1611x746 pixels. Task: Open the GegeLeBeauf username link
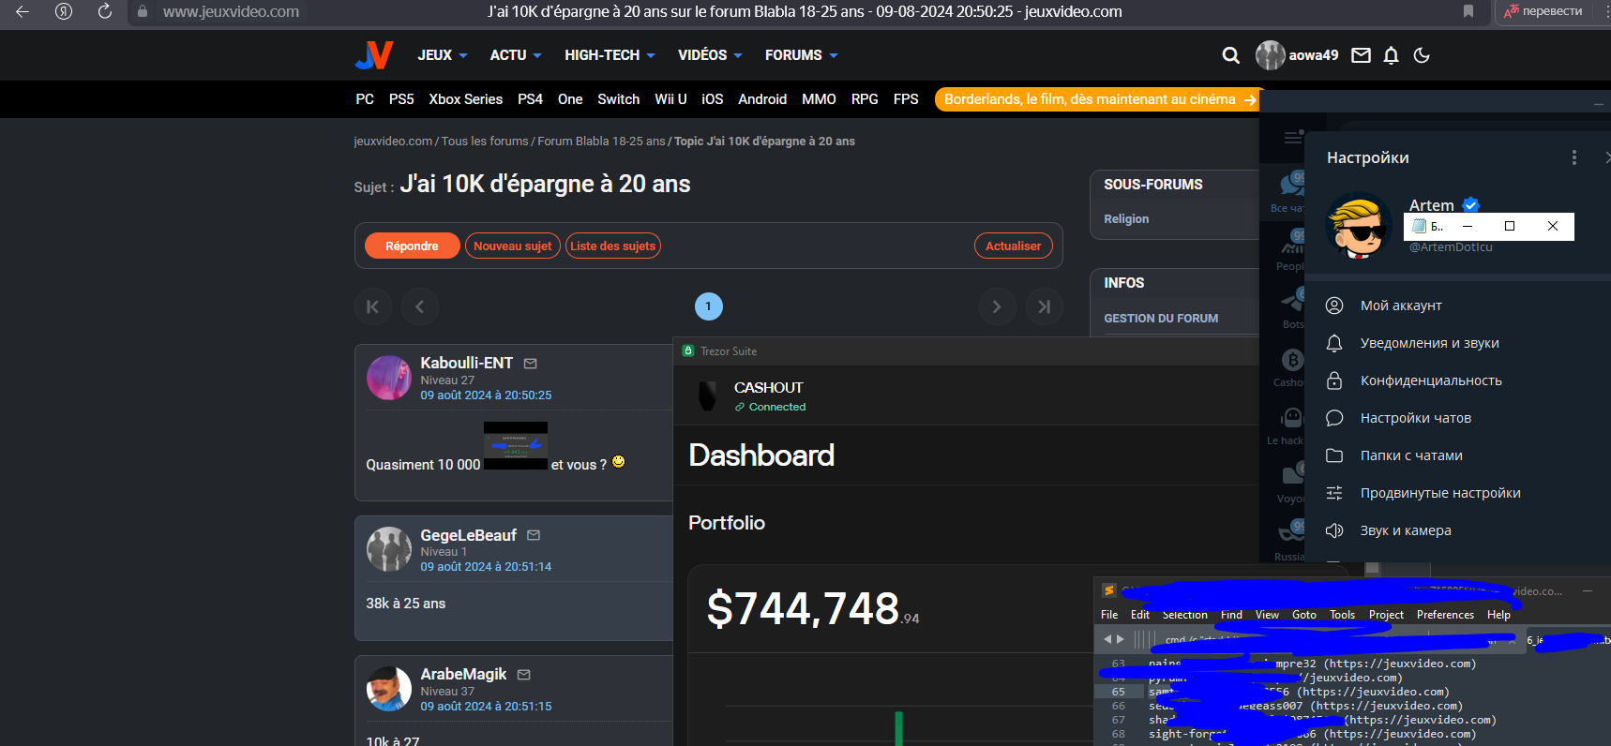(x=468, y=535)
